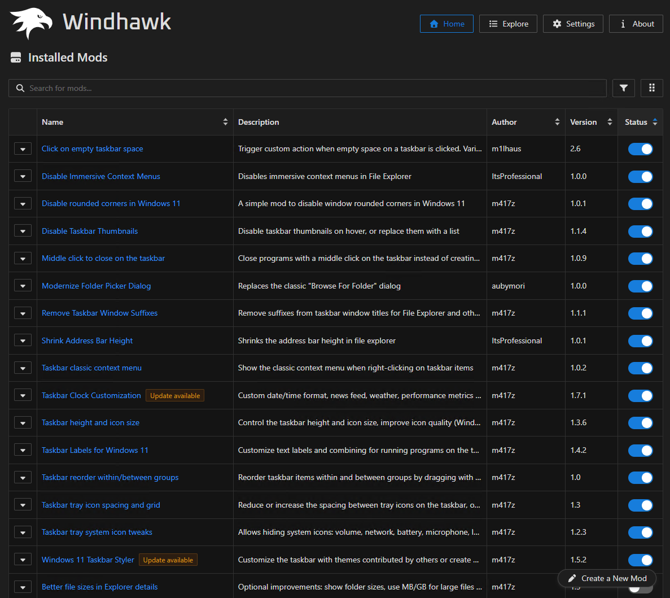Open the Explore tab
Viewport: 670px width, 598px height.
pyautogui.click(x=508, y=24)
